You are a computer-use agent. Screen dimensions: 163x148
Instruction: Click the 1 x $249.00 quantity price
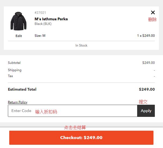(x=146, y=36)
